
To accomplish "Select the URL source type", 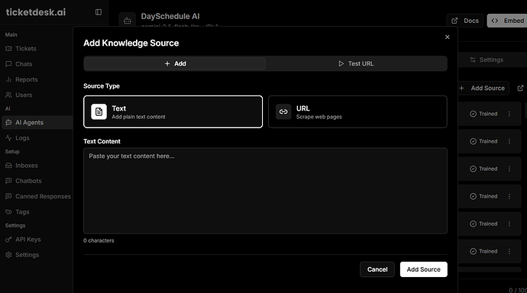I will tap(357, 111).
